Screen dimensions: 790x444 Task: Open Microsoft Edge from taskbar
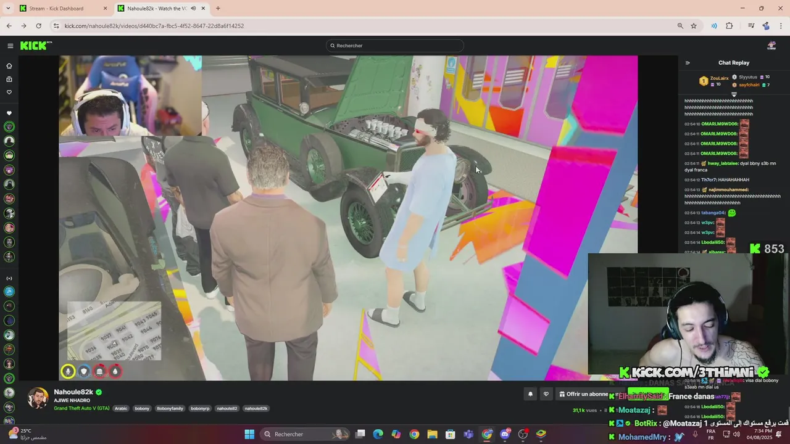click(378, 434)
